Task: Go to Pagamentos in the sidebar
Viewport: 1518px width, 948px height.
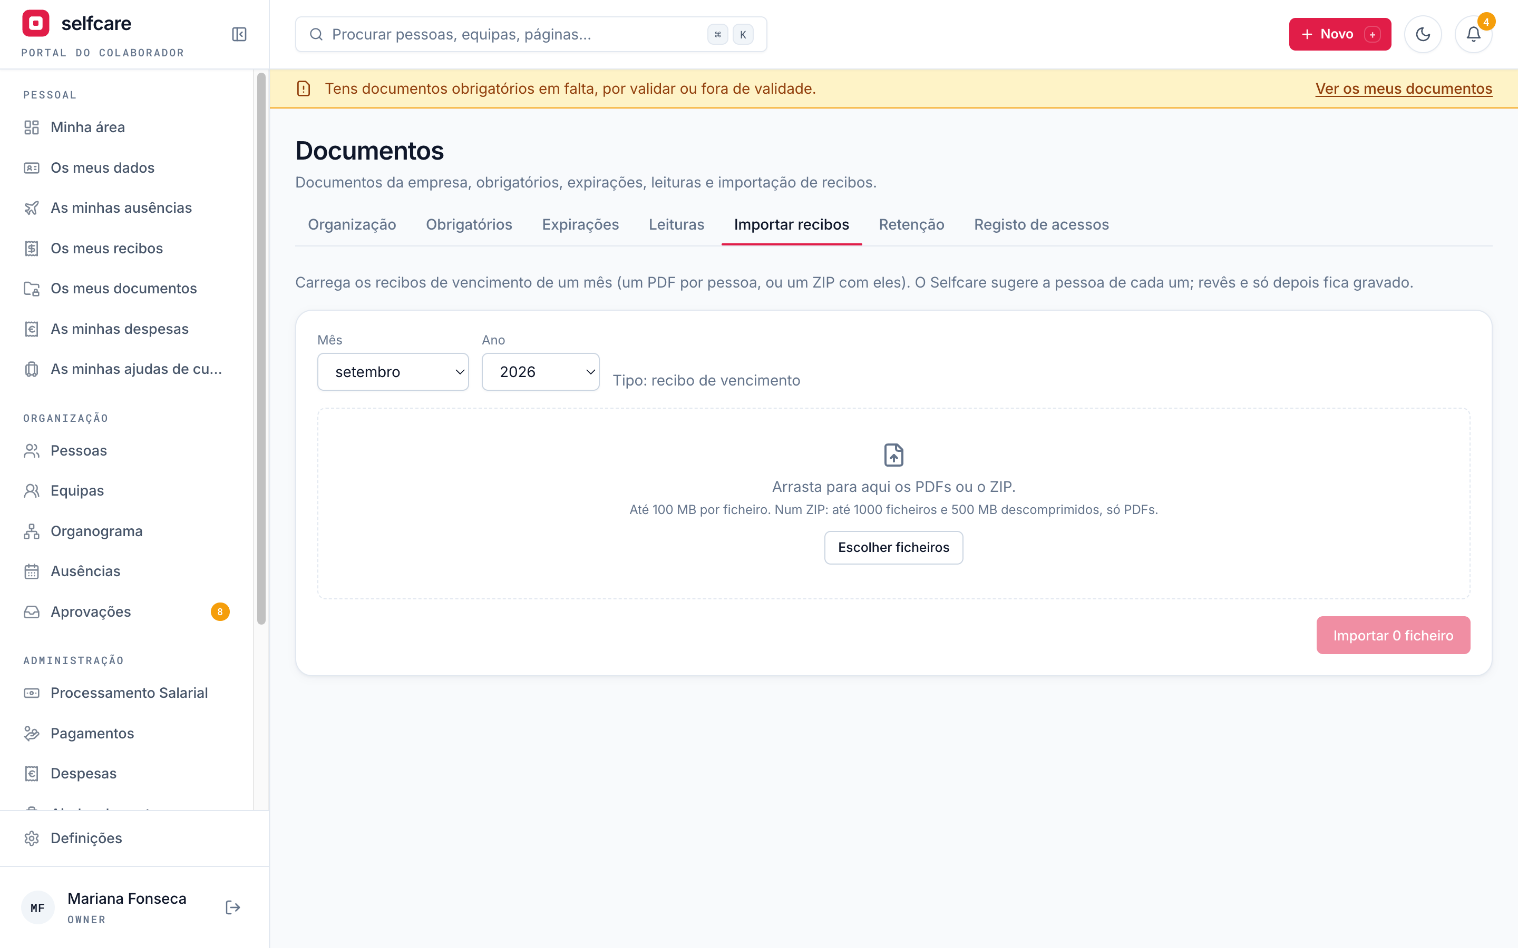Action: [x=126, y=734]
